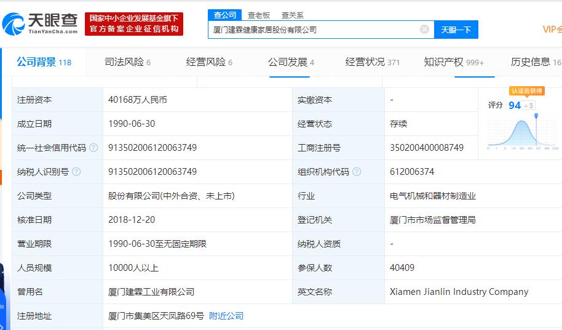
Task: Open help icon beside 组织机构代码
Action: click(357, 172)
